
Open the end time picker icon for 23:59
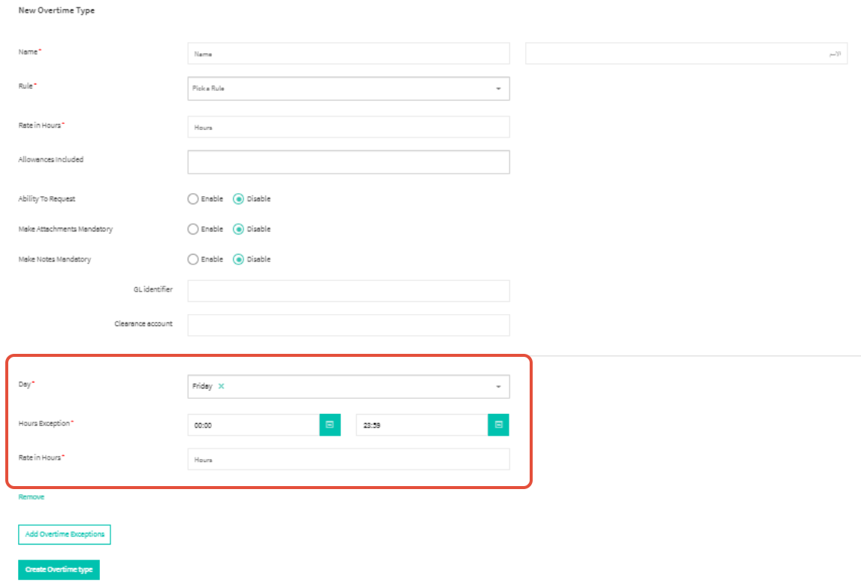point(499,424)
